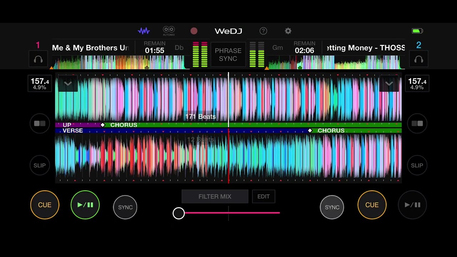Toggle SYNC on deck 2

(x=332, y=207)
